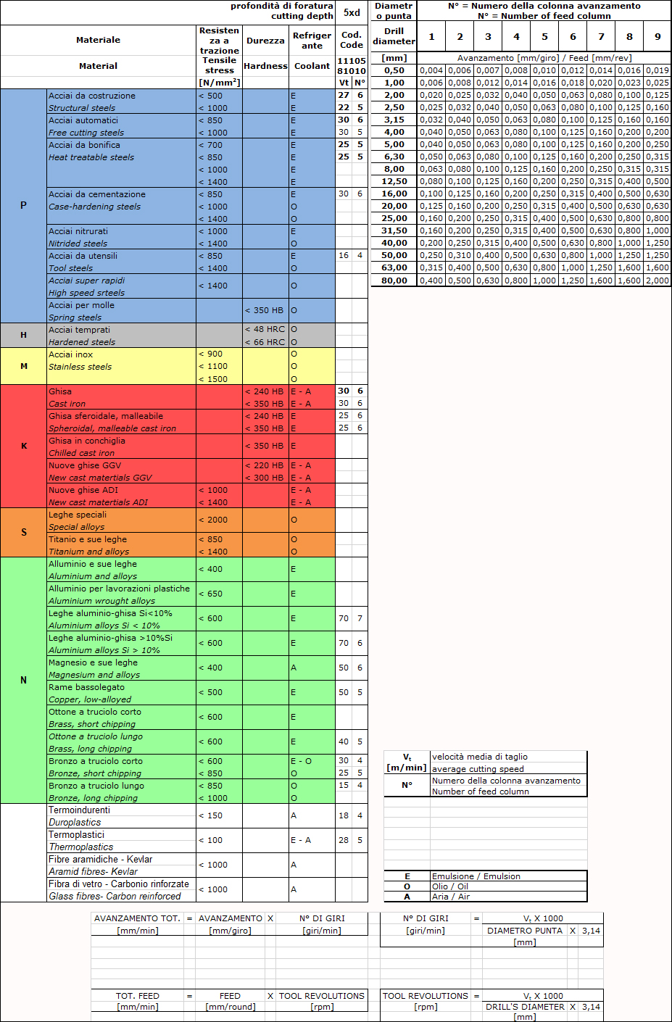Select the 'Case-hardening steels' cell

click(x=122, y=207)
